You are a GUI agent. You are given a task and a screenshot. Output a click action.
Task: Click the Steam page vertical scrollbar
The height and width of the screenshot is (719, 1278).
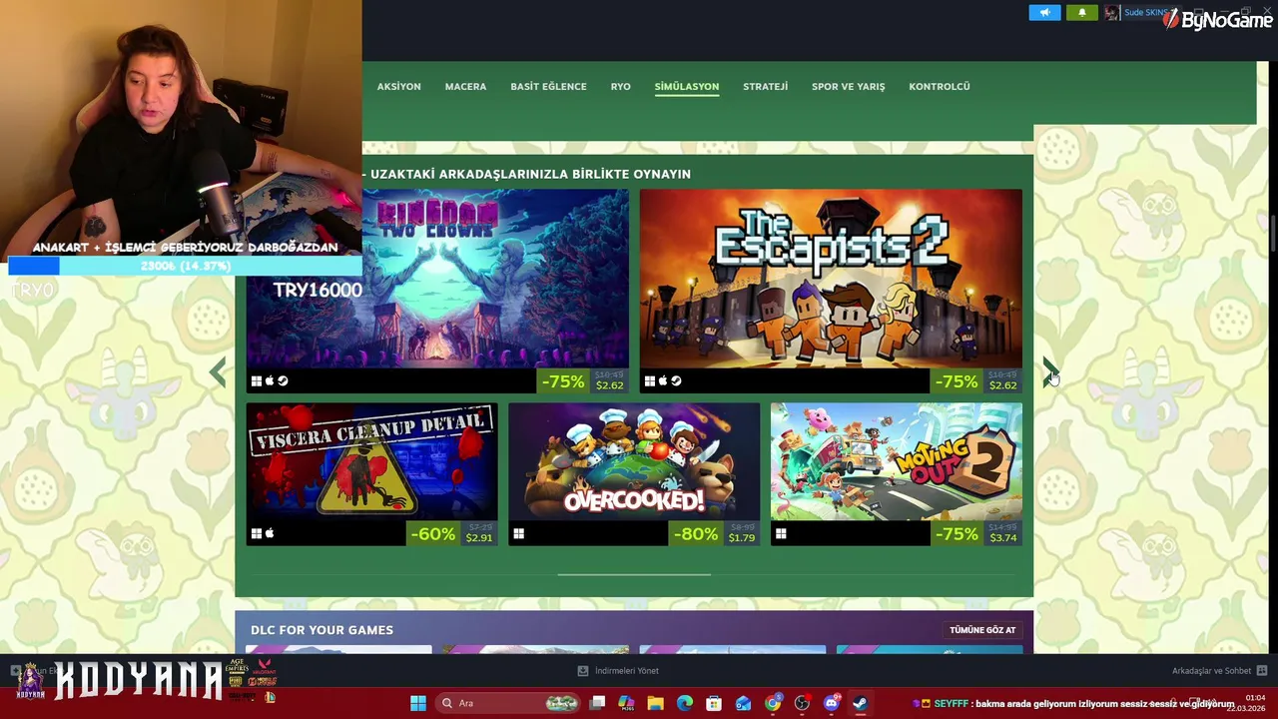[x=1273, y=232]
